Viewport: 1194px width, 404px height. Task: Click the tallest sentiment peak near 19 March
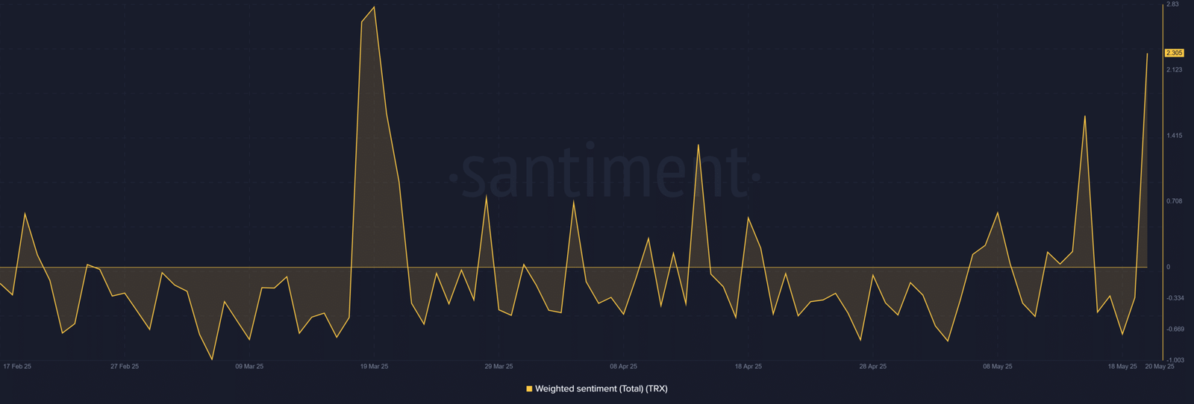(x=374, y=7)
